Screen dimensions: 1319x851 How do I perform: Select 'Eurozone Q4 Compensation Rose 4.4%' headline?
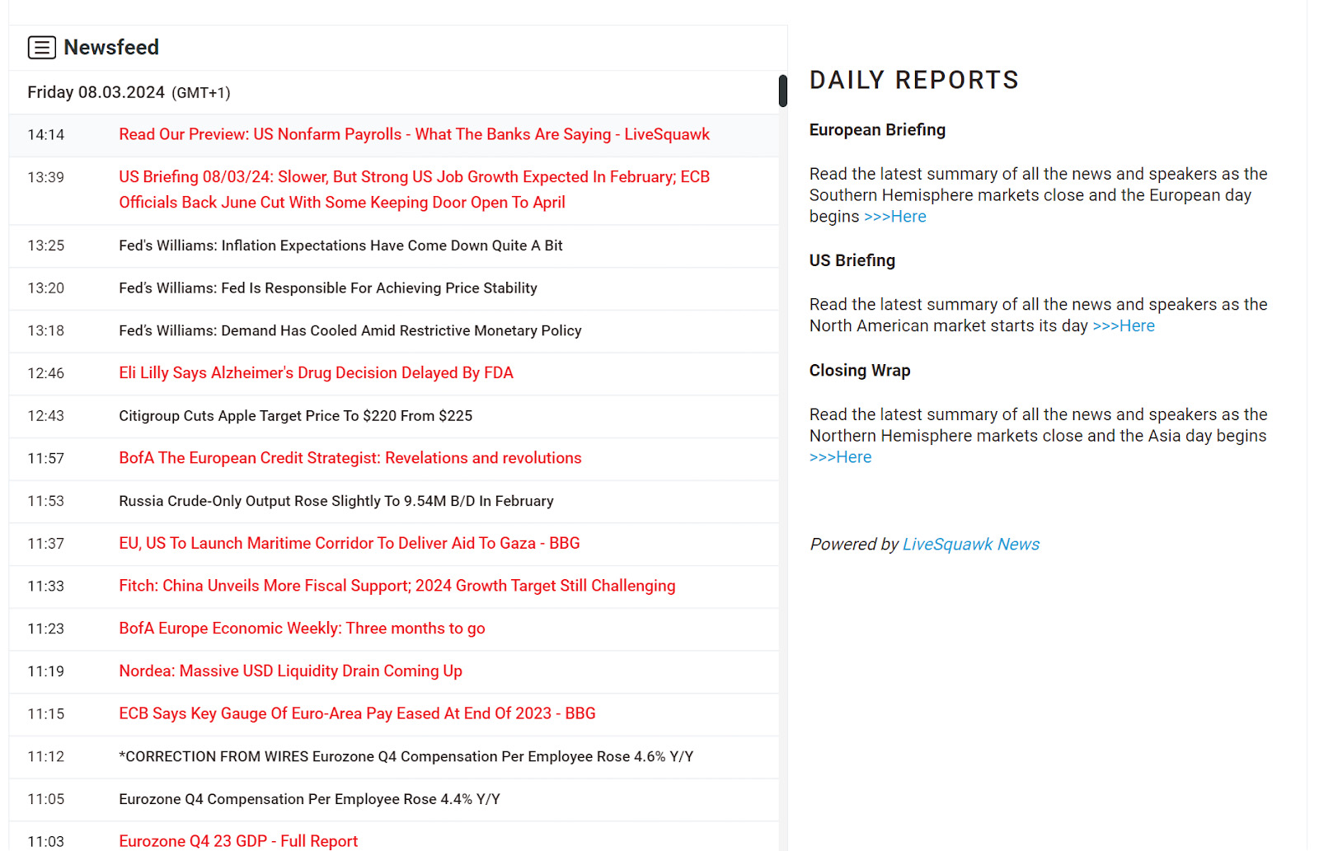click(310, 799)
